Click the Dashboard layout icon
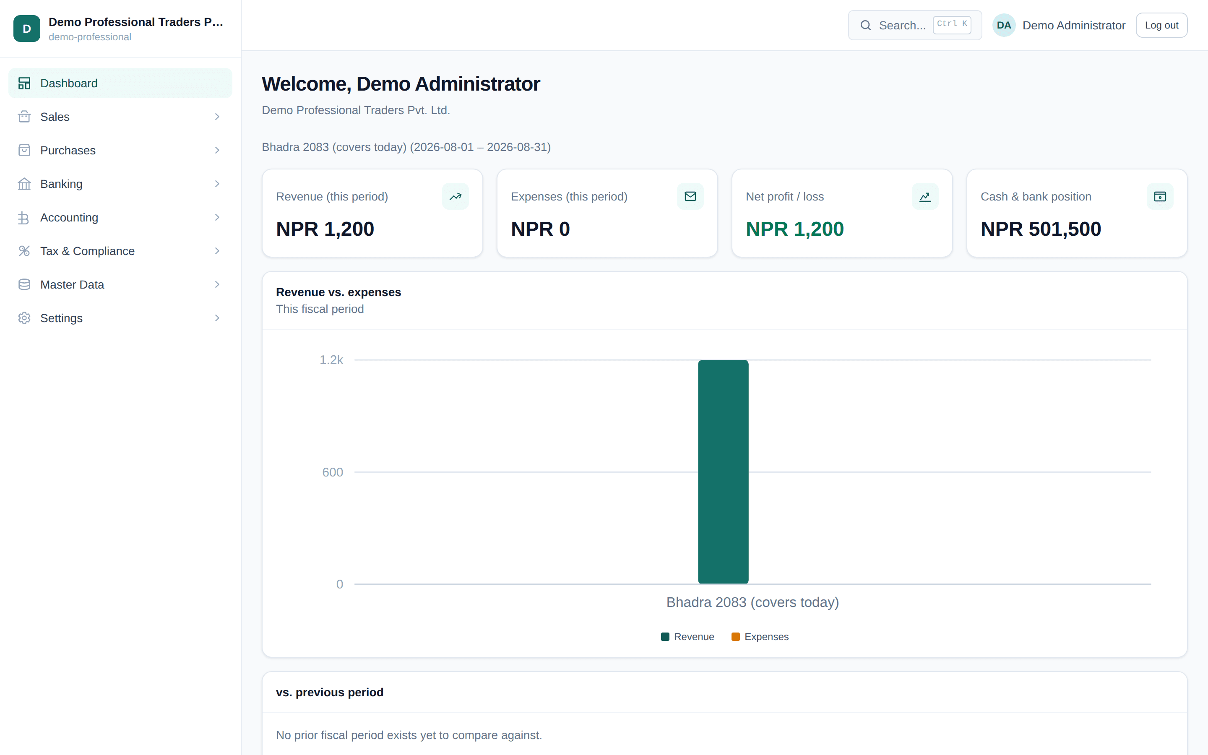The width and height of the screenshot is (1208, 755). [x=24, y=83]
